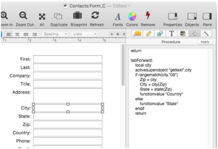Image resolution: width=218 pixels, height=149 pixels.
Task: Click the 'Zip = city' code line
Action: click(x=148, y=80)
